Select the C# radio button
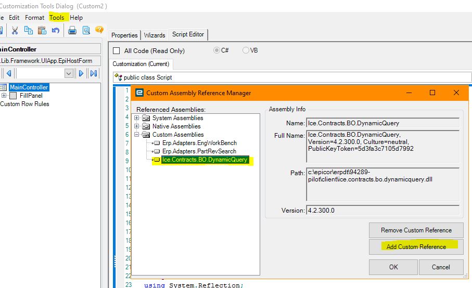The width and height of the screenshot is (472, 288). 216,50
